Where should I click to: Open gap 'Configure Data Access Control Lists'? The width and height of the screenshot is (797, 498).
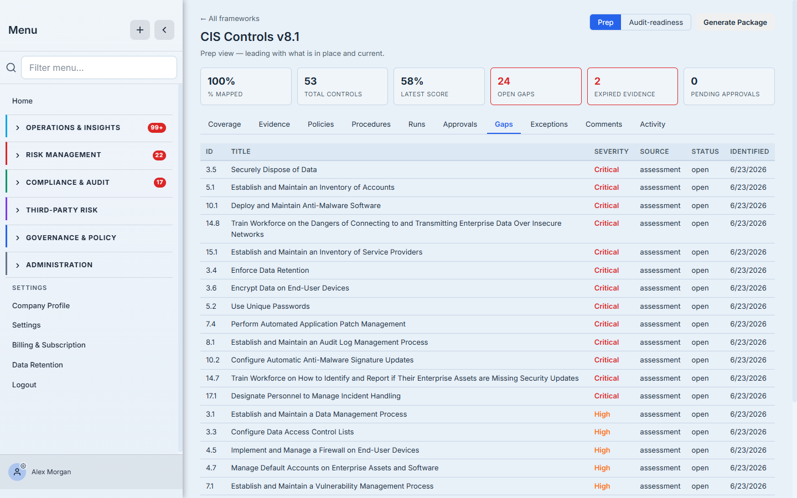[292, 432]
